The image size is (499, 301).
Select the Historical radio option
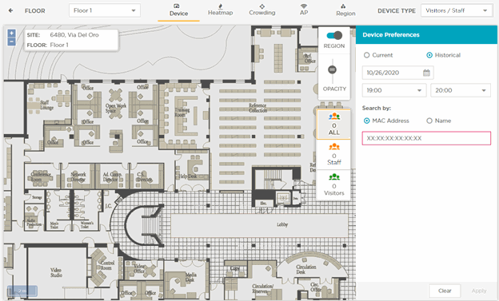(429, 55)
